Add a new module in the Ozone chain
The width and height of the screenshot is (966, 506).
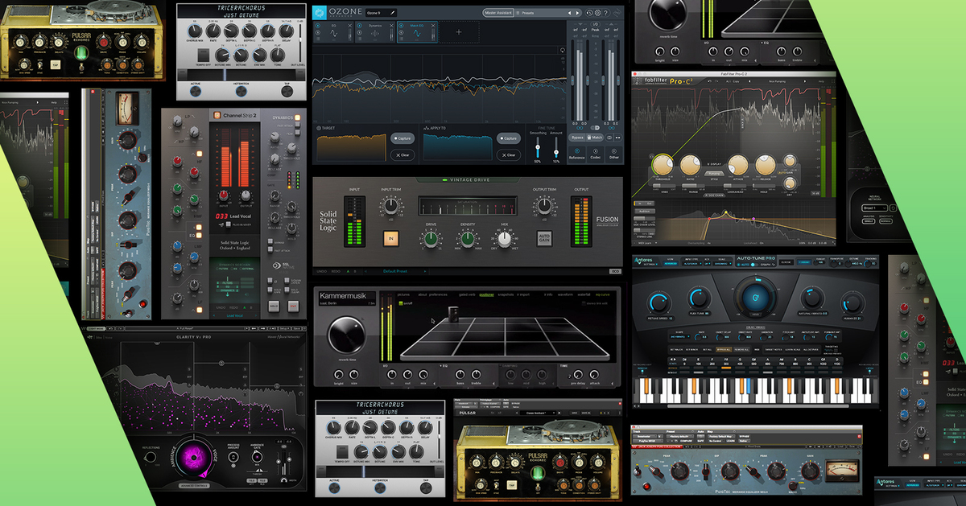point(459,32)
